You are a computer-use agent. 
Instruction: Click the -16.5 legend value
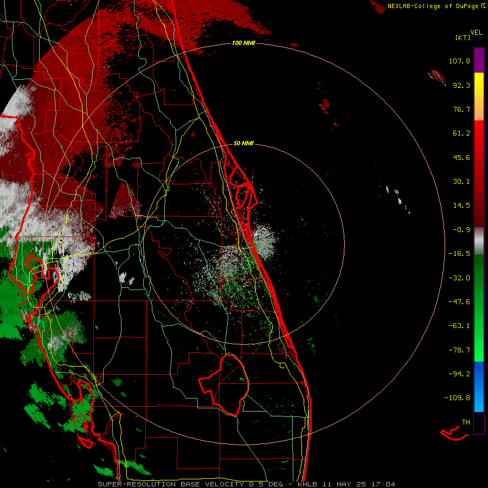459,254
